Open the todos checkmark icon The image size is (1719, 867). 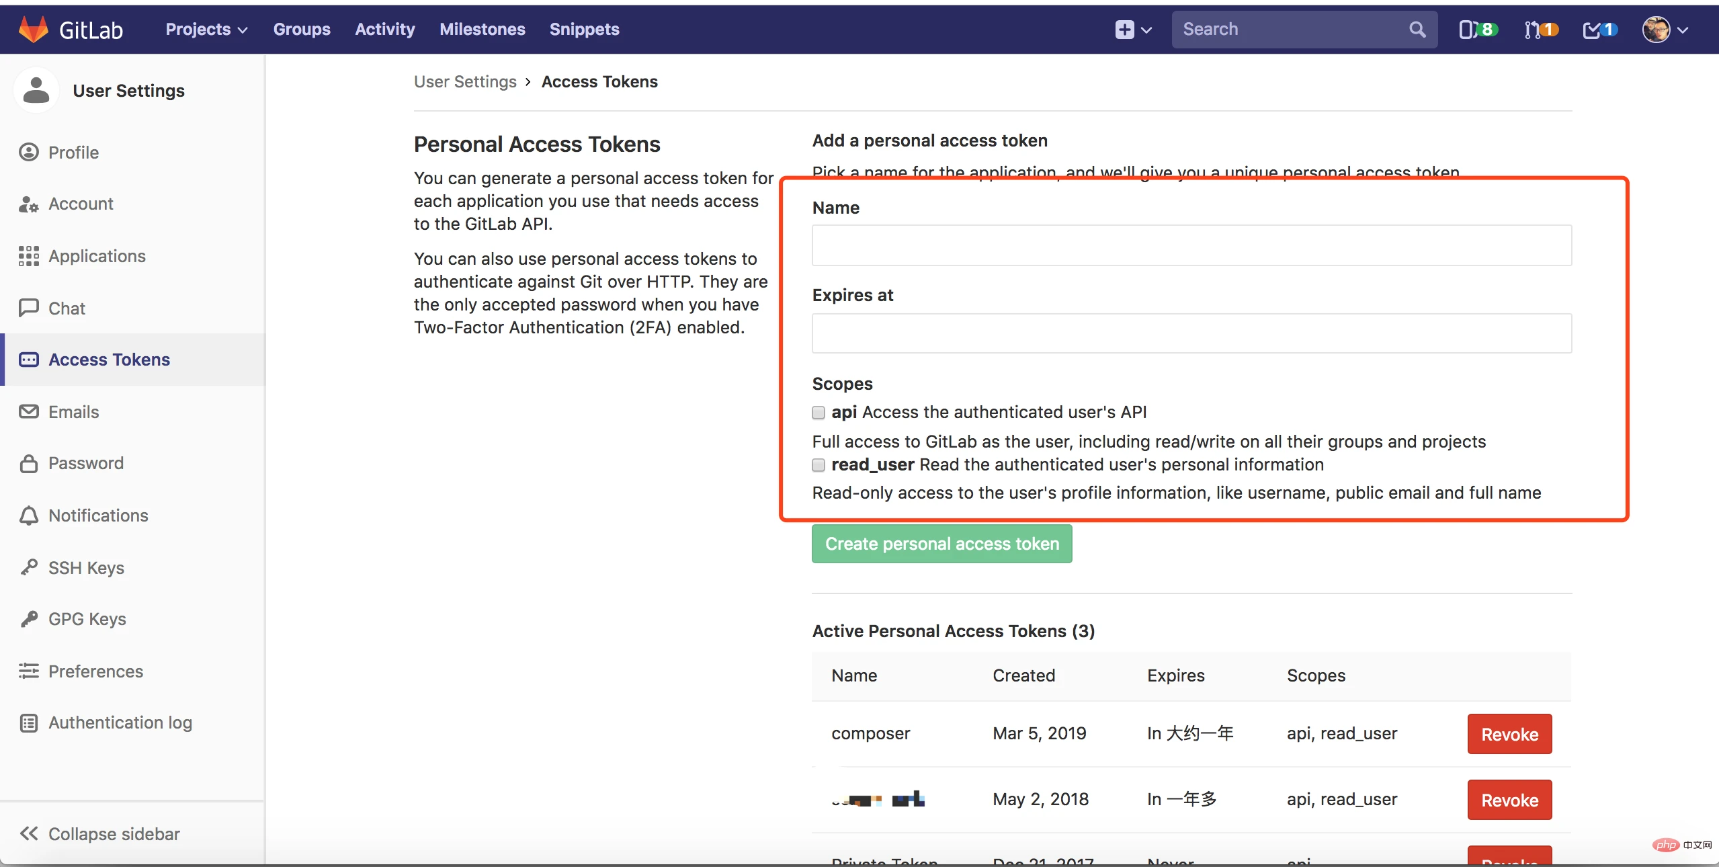[x=1600, y=30]
